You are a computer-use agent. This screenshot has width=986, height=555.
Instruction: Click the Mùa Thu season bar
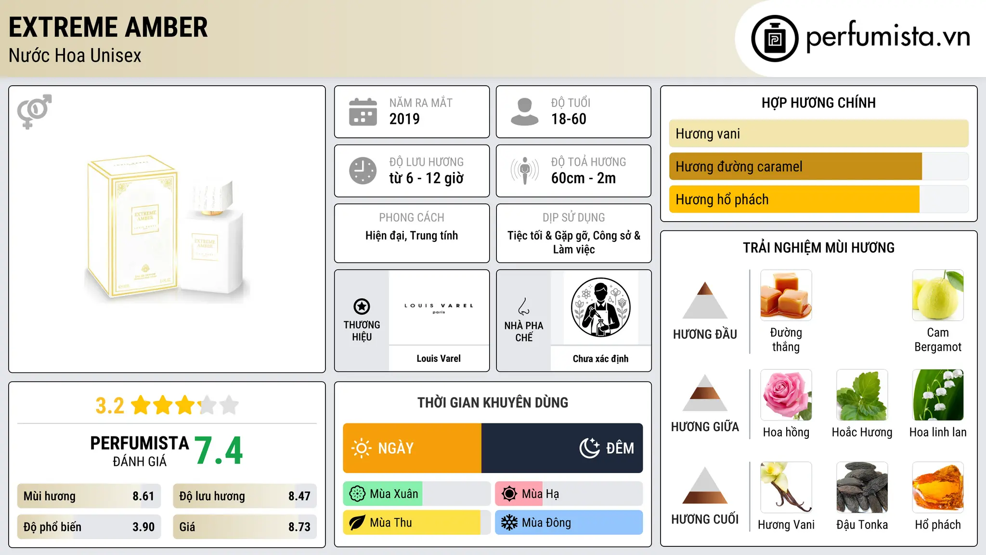(416, 523)
